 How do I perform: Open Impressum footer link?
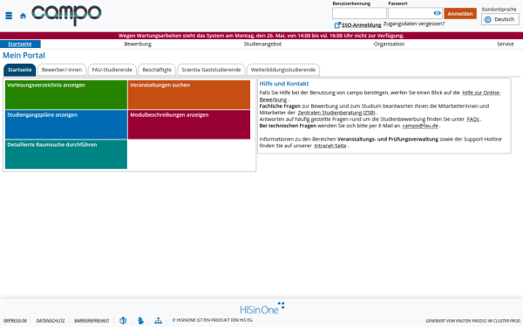click(15, 321)
